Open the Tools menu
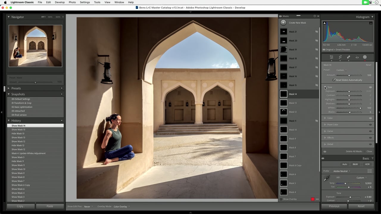This screenshot has width=381, height=214. tap(97, 2)
